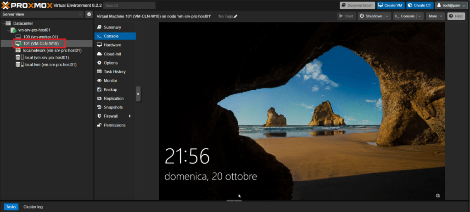Click the Backup floppy disk icon
470x212 pixels.
click(99, 89)
